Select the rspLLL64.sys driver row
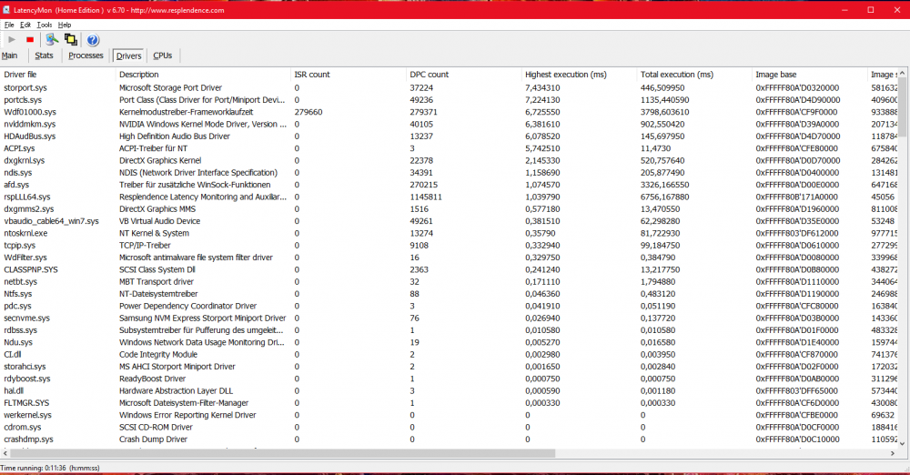Viewport: 910px width, 475px height. (450, 197)
